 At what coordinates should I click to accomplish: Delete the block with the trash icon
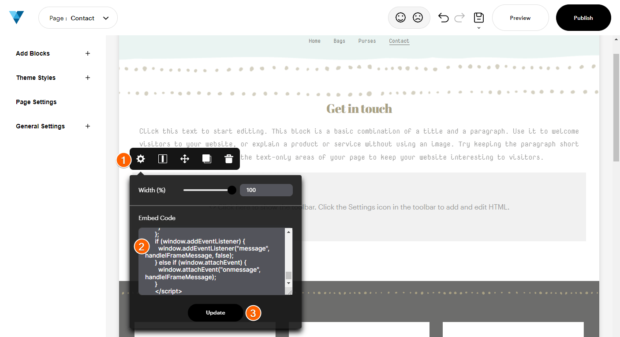[x=228, y=159]
